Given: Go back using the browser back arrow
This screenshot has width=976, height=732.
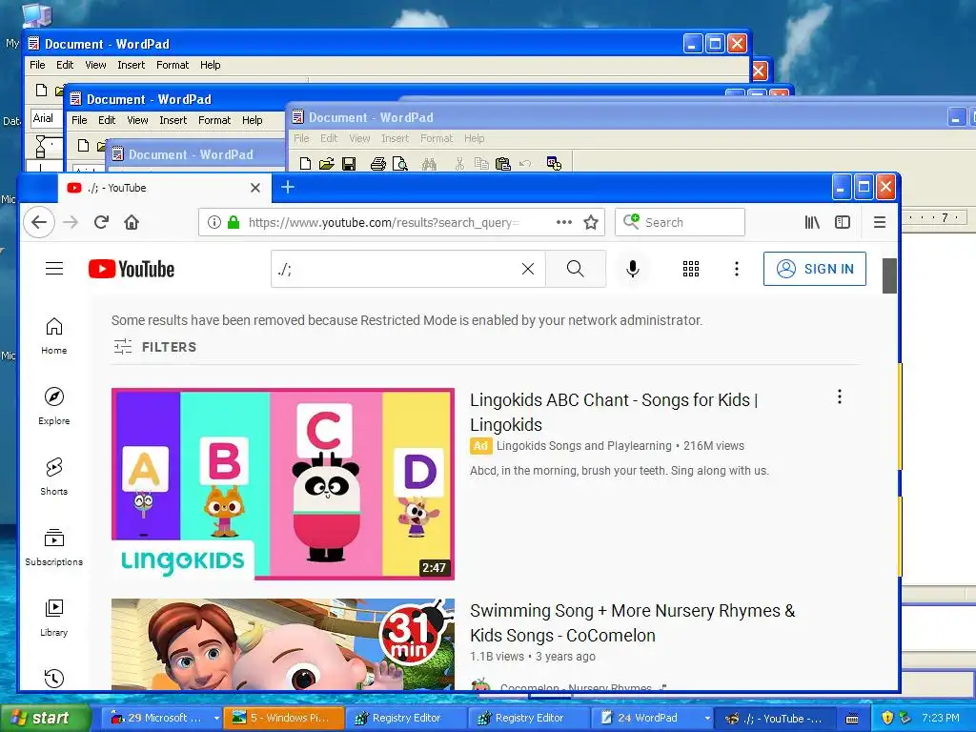Looking at the screenshot, I should tap(38, 222).
